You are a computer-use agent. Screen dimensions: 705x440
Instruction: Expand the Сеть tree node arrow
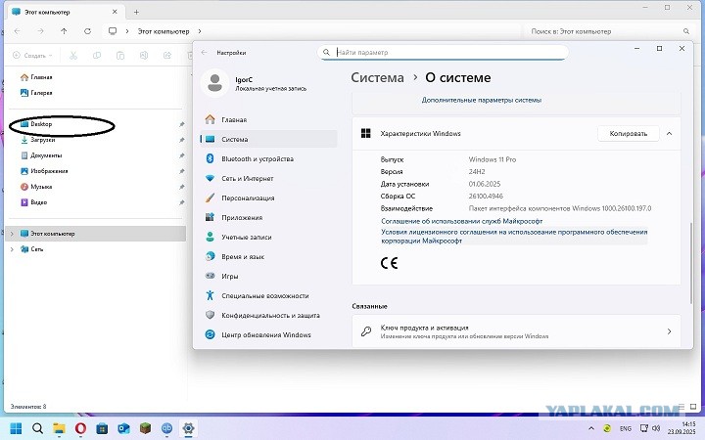click(12, 249)
